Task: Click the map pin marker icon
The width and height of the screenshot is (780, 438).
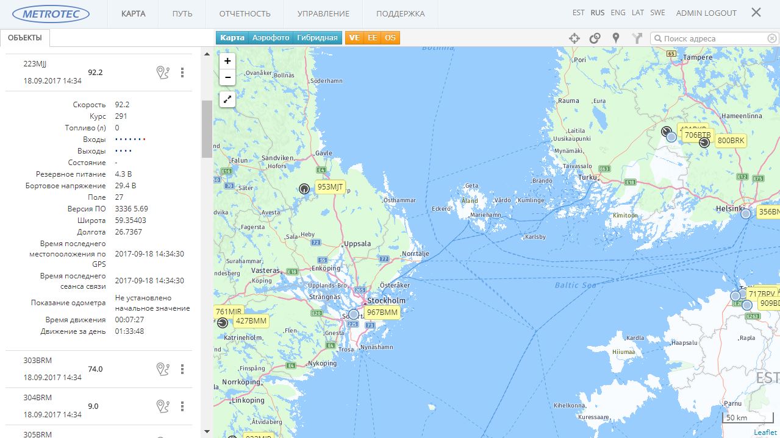Action: tap(616, 38)
